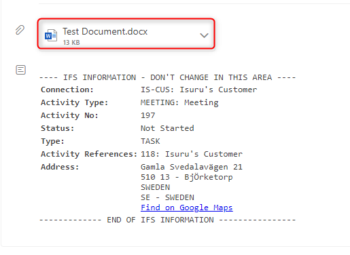
Task: Click the standalone SWEDEN country line
Action: point(155,187)
